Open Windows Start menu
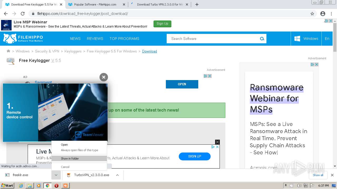The height and width of the screenshot is (189, 337). [x=7, y=186]
